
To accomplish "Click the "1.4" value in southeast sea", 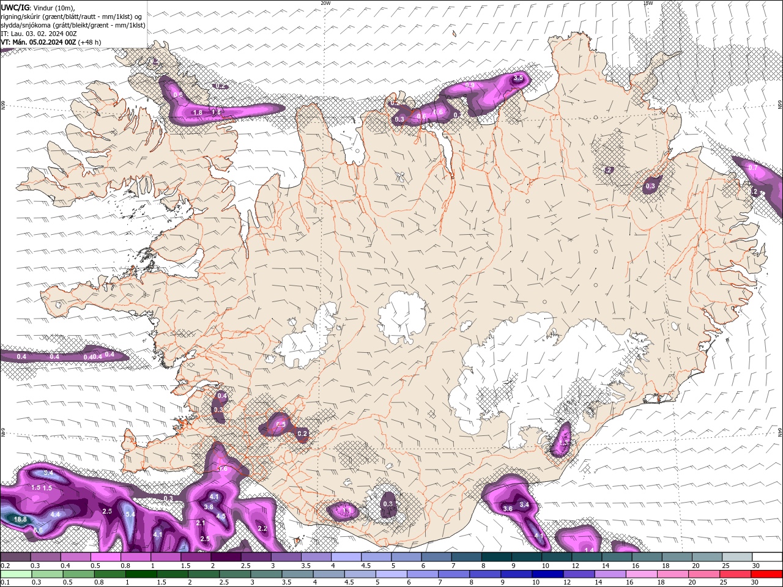I will [590, 550].
